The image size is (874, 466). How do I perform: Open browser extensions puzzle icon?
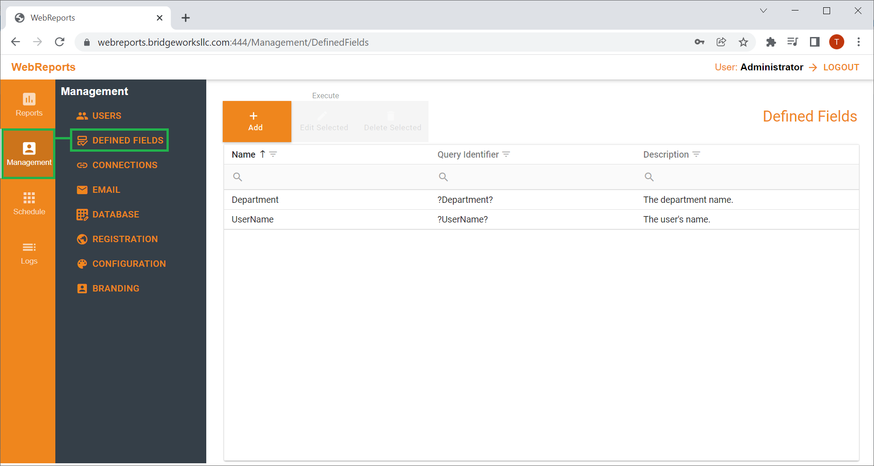771,42
